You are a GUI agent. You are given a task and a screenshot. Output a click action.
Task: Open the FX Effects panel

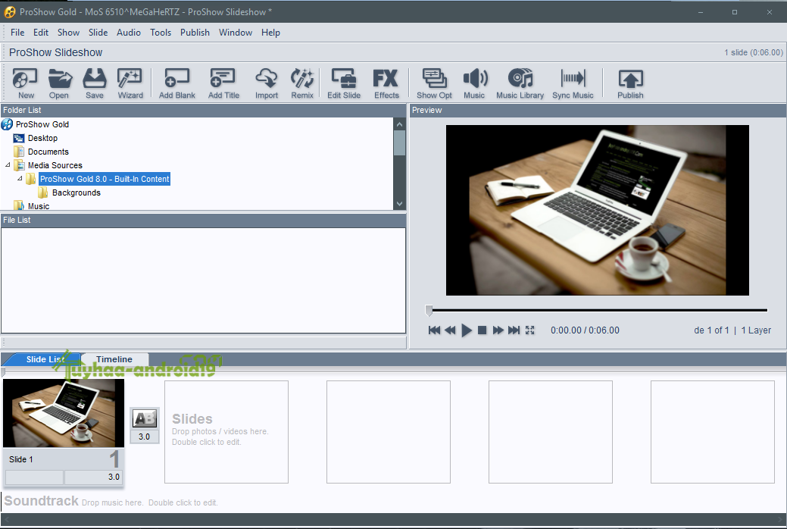click(386, 83)
